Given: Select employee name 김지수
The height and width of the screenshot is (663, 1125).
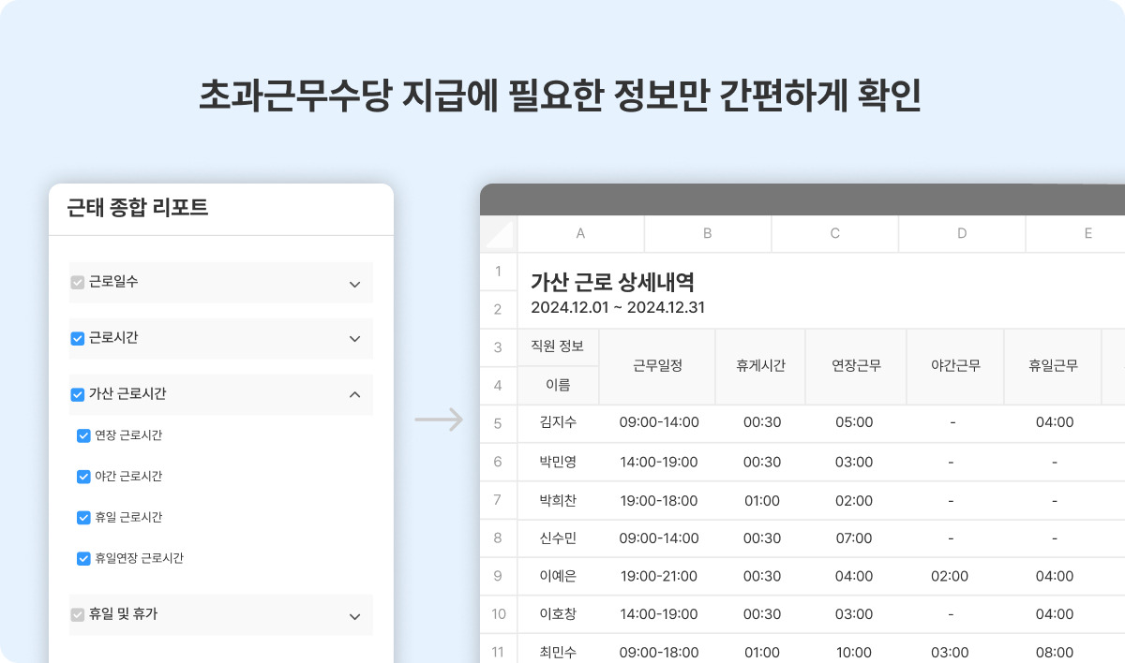Looking at the screenshot, I should pyautogui.click(x=558, y=422).
